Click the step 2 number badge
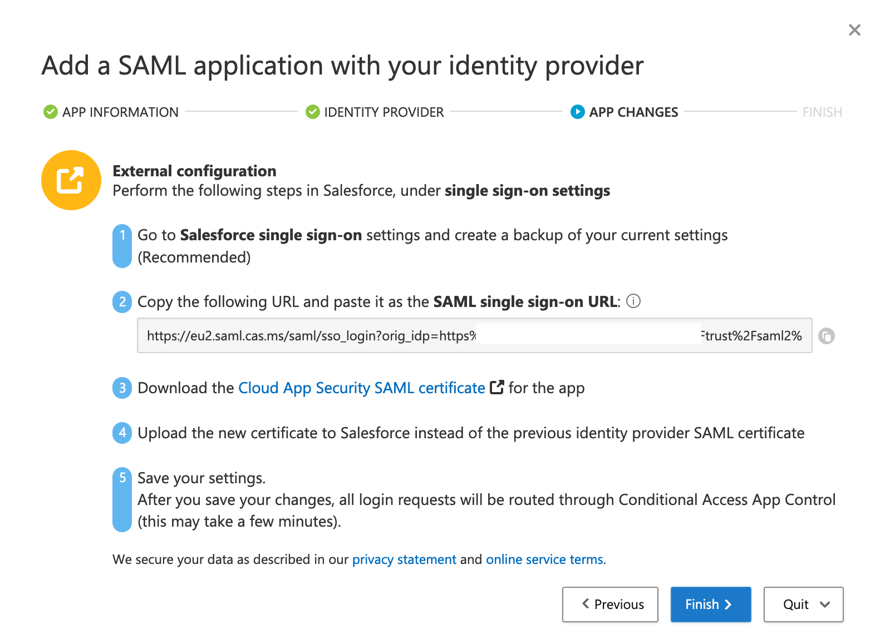Viewport: 885px width, 644px height. (122, 302)
